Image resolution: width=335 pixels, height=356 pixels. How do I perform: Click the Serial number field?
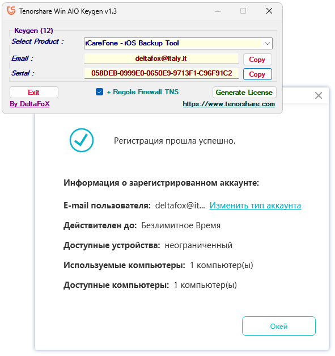point(161,73)
